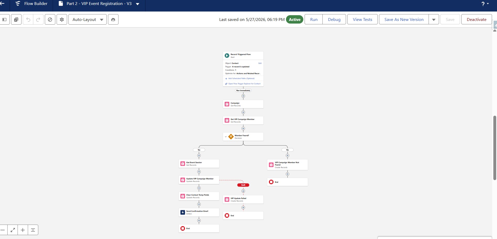
Task: Add element below Get Event Session
Action: pyautogui.click(x=199, y=172)
